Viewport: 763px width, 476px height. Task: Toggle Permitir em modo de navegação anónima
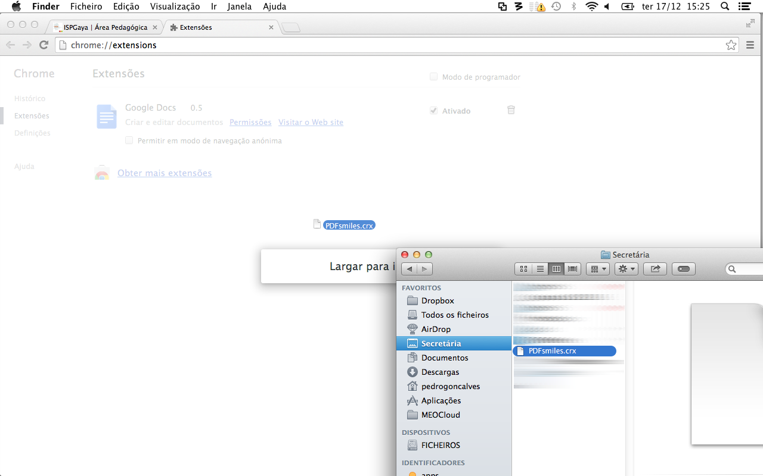pos(129,141)
